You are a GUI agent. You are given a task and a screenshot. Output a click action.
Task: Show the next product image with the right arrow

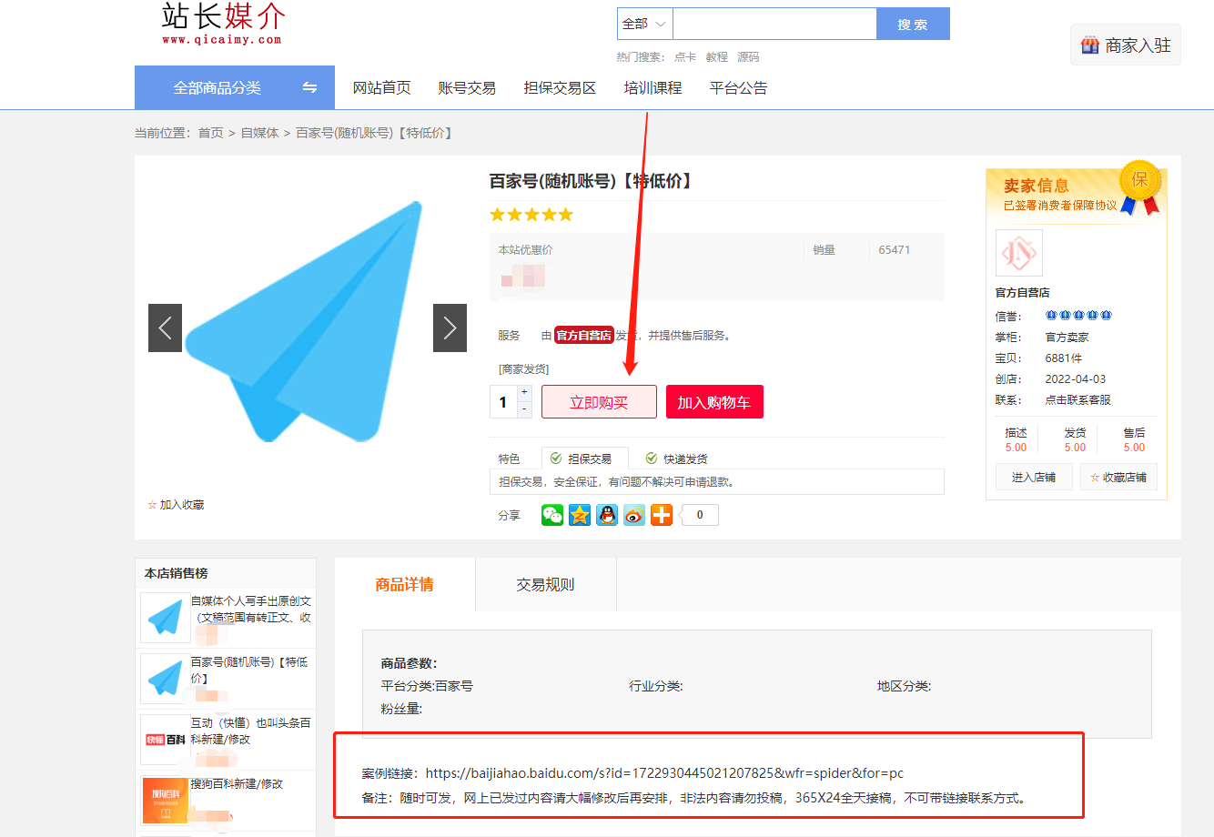(x=450, y=328)
